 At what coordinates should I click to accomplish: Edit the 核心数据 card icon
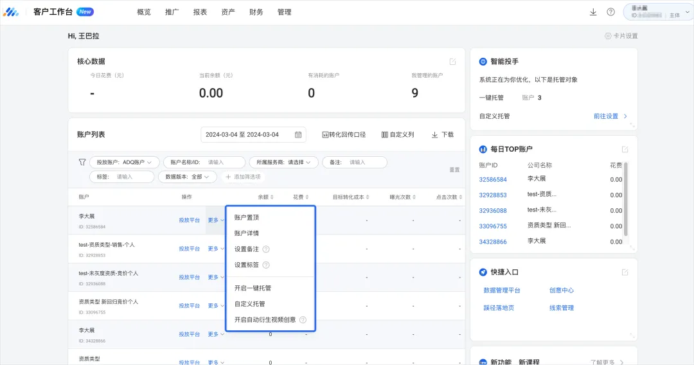pyautogui.click(x=452, y=62)
